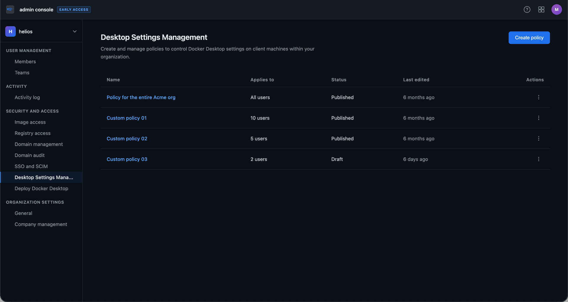Expand the helios organization dropdown chevron
Image resolution: width=568 pixels, height=302 pixels.
75,32
